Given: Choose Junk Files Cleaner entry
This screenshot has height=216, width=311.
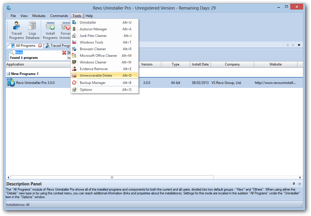Looking at the screenshot, I should pyautogui.click(x=105, y=36).
